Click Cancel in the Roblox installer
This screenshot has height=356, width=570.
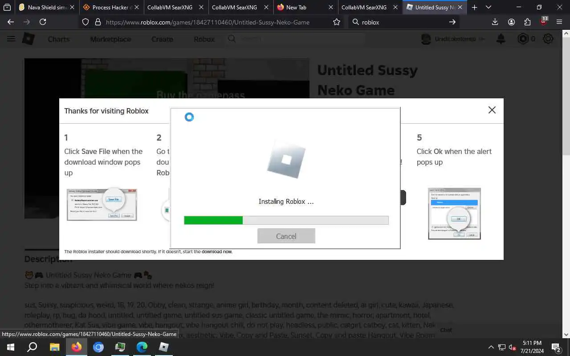pyautogui.click(x=286, y=236)
